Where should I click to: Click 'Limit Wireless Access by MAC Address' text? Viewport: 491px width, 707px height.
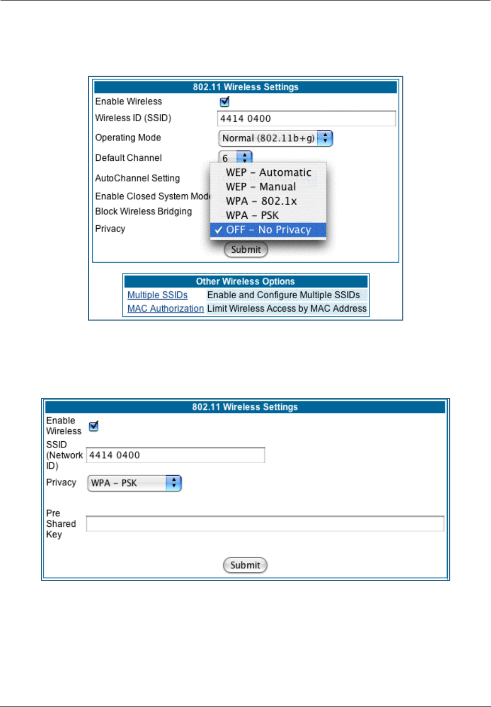tap(287, 309)
